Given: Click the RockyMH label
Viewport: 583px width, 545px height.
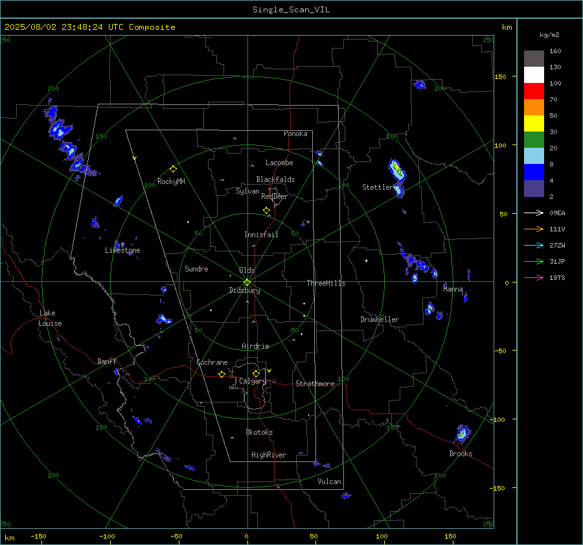Looking at the screenshot, I should (x=171, y=181).
